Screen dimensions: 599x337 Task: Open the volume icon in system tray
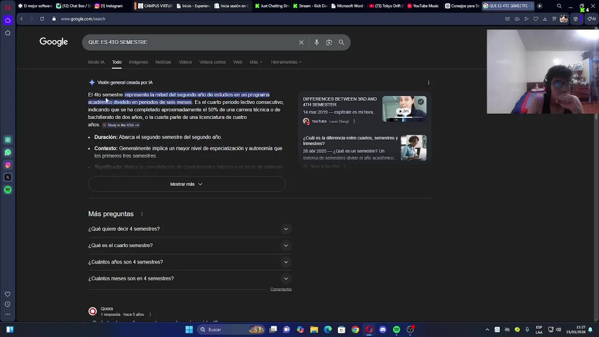[558, 330]
